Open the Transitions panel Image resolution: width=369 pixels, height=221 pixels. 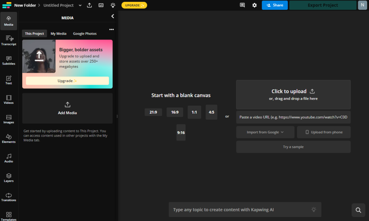pos(9,197)
